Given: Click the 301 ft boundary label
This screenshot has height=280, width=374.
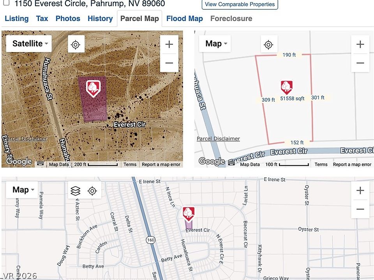Looking at the screenshot, I should click(318, 98).
